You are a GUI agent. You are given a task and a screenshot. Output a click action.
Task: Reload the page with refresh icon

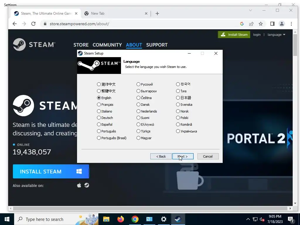pyautogui.click(x=33, y=24)
